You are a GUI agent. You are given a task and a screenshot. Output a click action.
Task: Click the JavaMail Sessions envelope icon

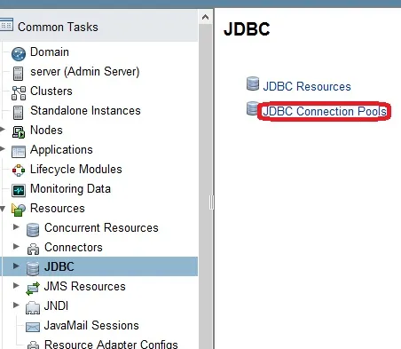33,327
